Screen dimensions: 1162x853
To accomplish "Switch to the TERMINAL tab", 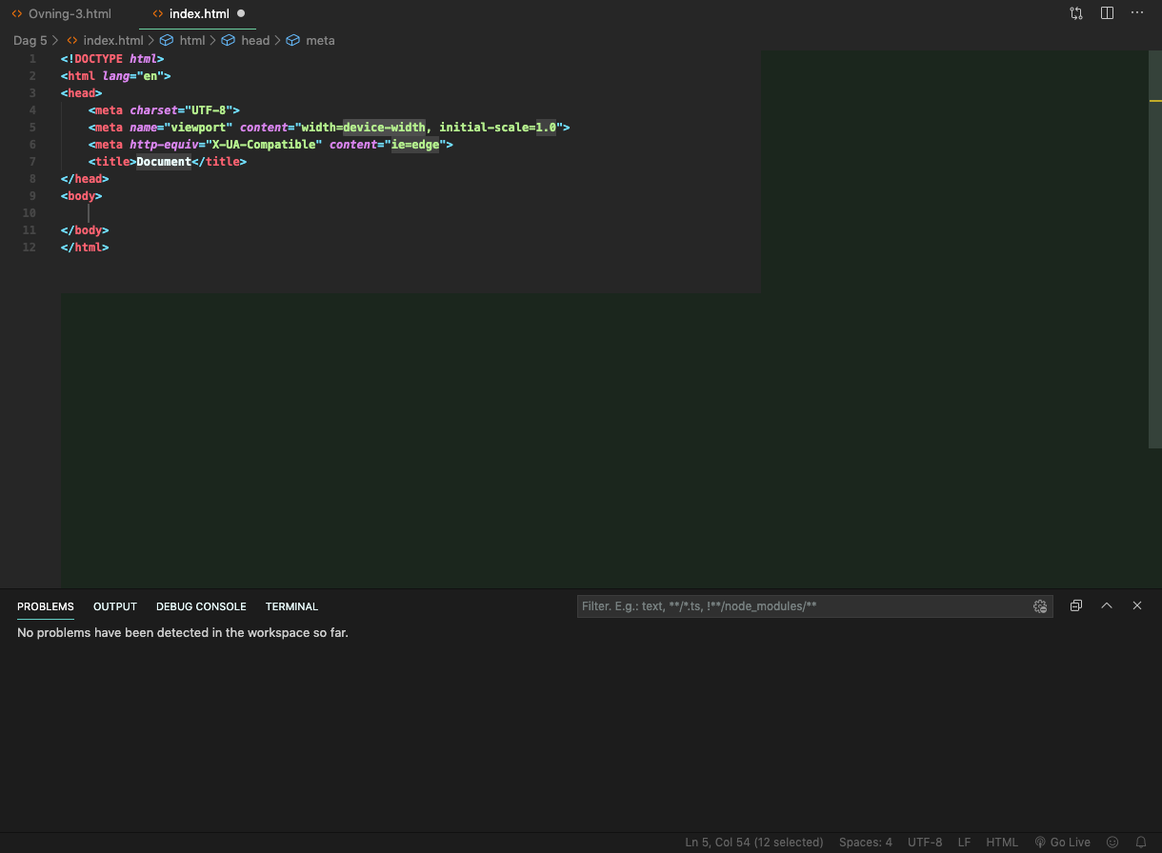I will 291,606.
